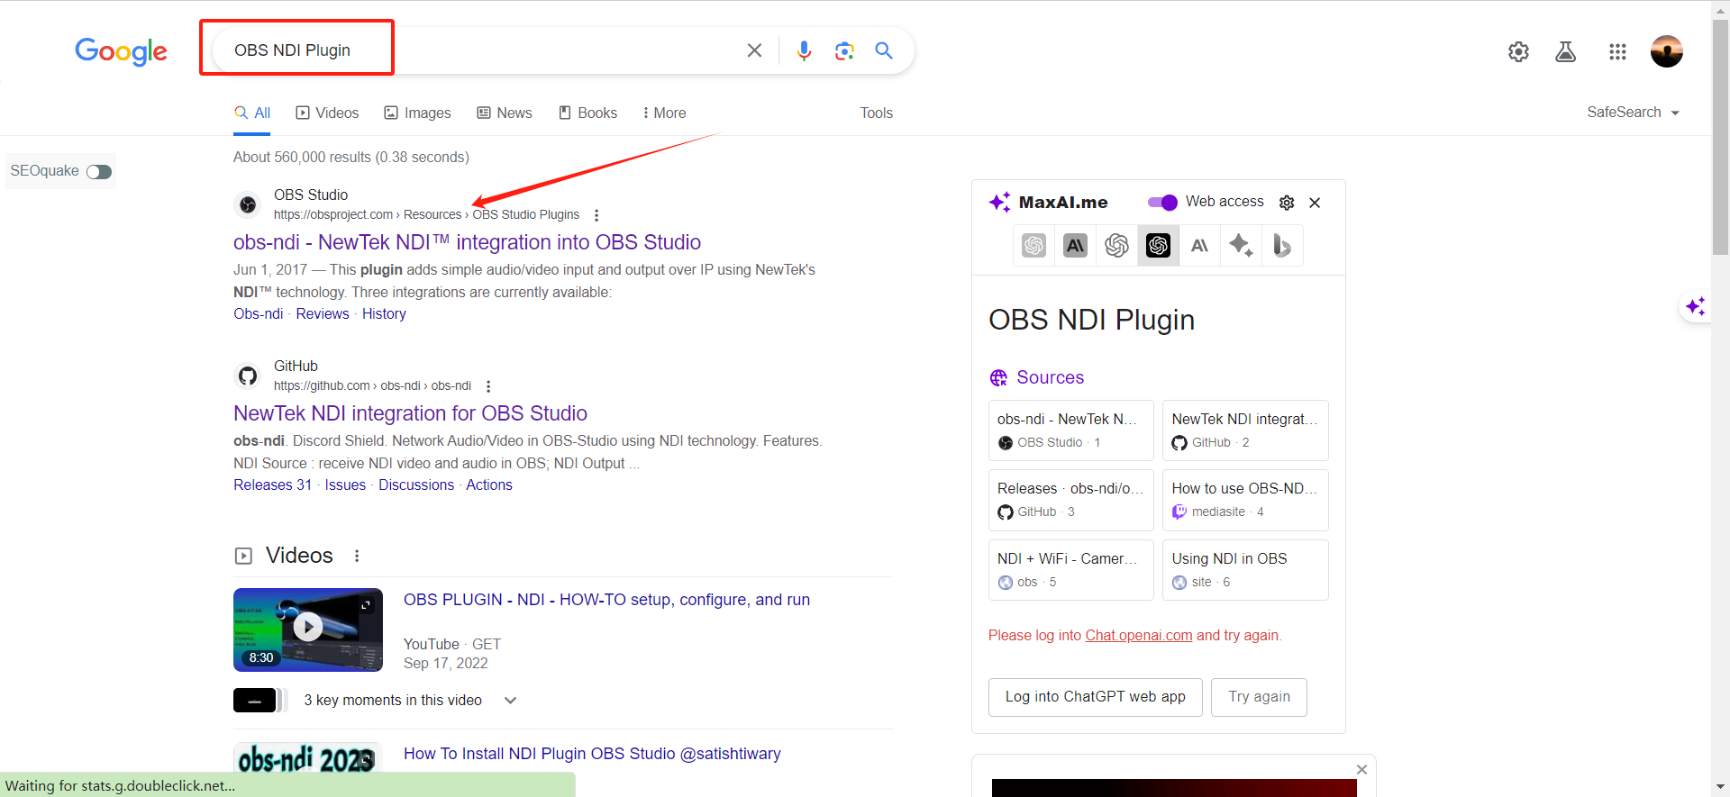Toggle the black switch below video thumbnail
Image resolution: width=1730 pixels, height=797 pixels.
(x=259, y=701)
